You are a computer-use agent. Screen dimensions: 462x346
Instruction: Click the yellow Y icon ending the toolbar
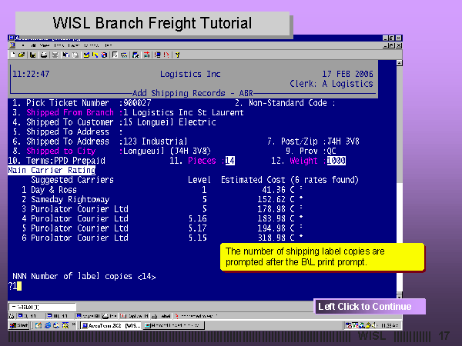pos(177,55)
